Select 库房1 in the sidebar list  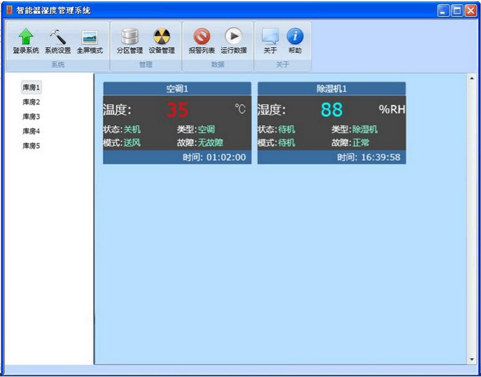pyautogui.click(x=31, y=88)
